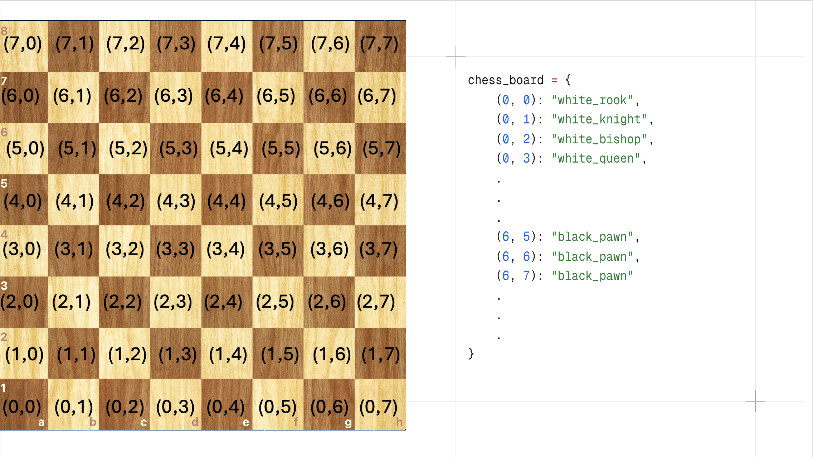Screen dimensions: 813x457
Task: Click the "white_rook" string in the code
Action: point(592,100)
